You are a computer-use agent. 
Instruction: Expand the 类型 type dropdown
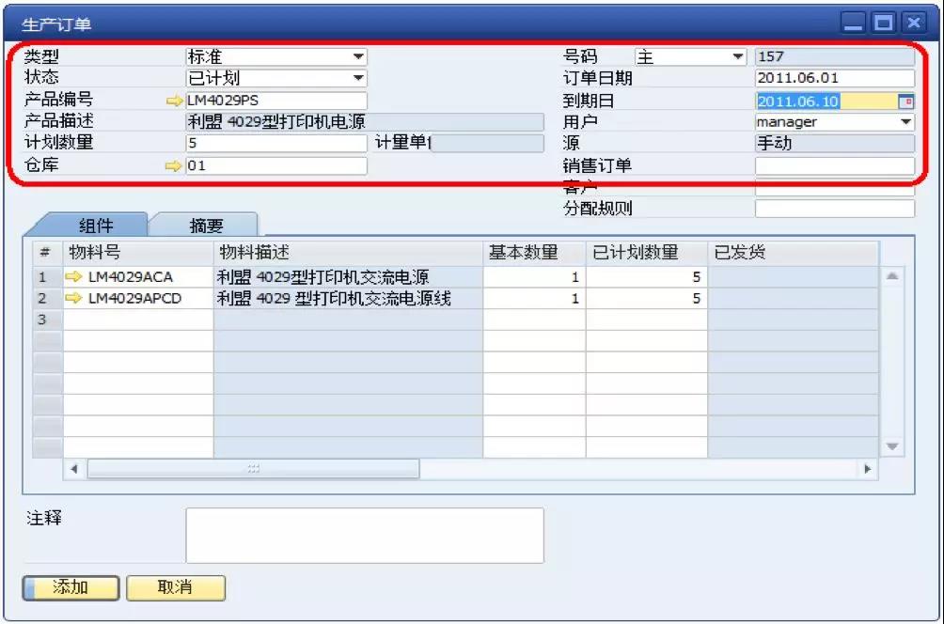tap(358, 57)
